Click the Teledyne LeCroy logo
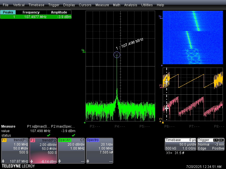 coord(18,166)
